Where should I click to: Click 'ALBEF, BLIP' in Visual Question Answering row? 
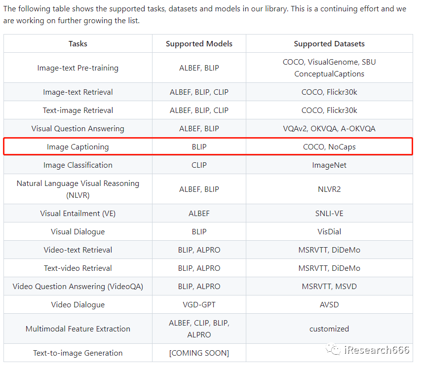point(199,128)
